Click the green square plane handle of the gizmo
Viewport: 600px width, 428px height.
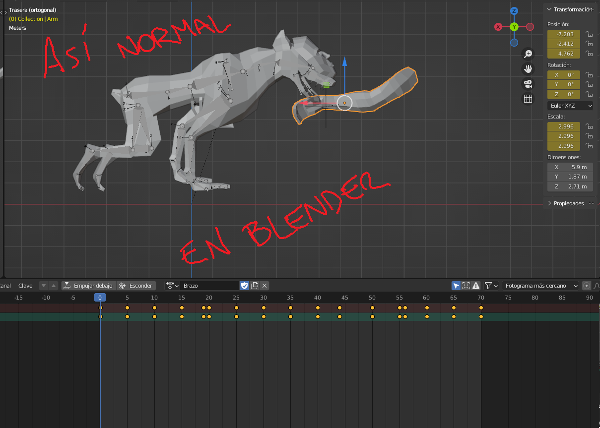tap(326, 85)
